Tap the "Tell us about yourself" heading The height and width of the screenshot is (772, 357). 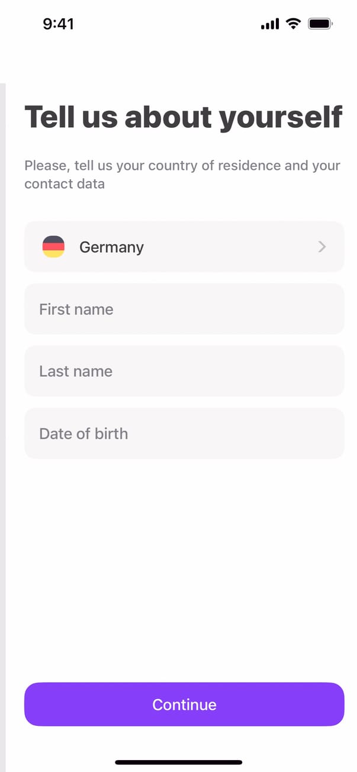(x=183, y=117)
